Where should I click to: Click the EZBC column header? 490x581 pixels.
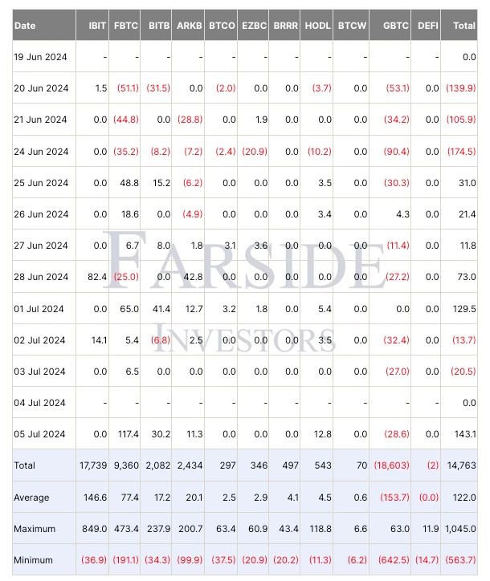(253, 26)
